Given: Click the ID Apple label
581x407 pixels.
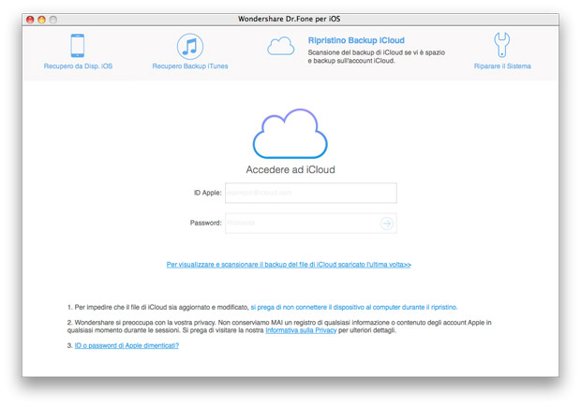Looking at the screenshot, I should (x=207, y=193).
